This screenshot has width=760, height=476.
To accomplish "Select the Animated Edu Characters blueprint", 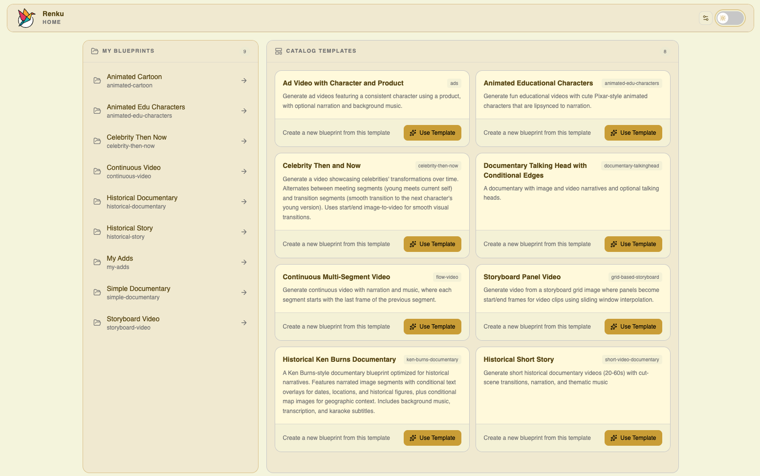I will 146,111.
